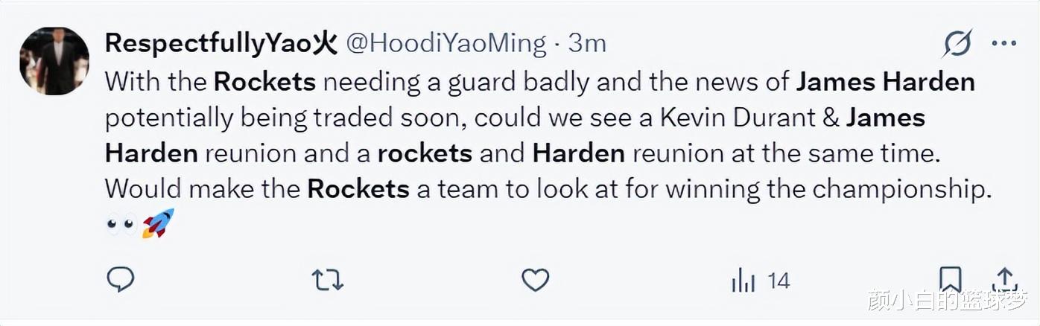This screenshot has width=1040, height=326.
Task: Open view analytics bar chart icon
Action: (x=743, y=281)
